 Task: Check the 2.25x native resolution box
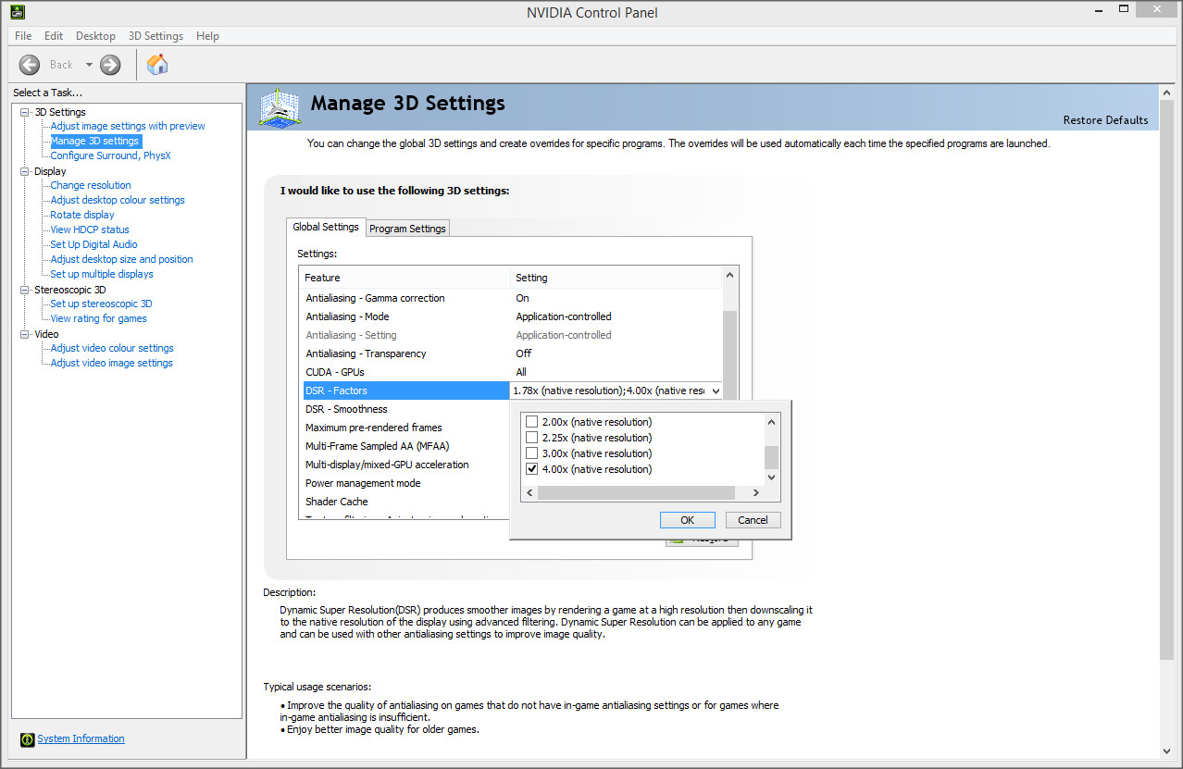[531, 438]
